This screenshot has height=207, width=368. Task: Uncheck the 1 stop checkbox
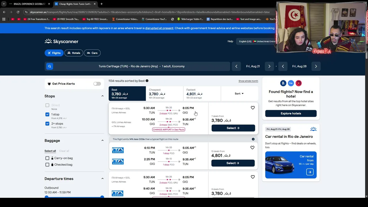click(47, 114)
